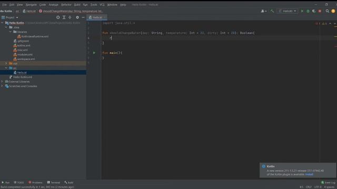Image resolution: width=337 pixels, height=189 pixels.
Task: Open the Run tool window button
Action: point(6,182)
